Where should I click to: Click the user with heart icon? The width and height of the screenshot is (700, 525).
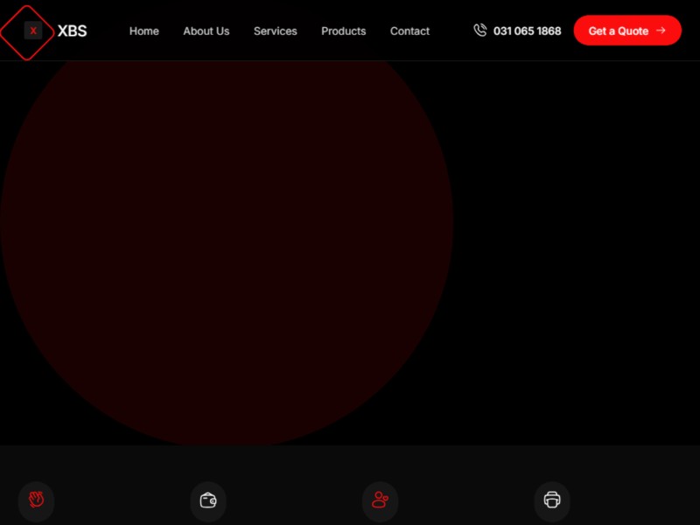pyautogui.click(x=380, y=500)
